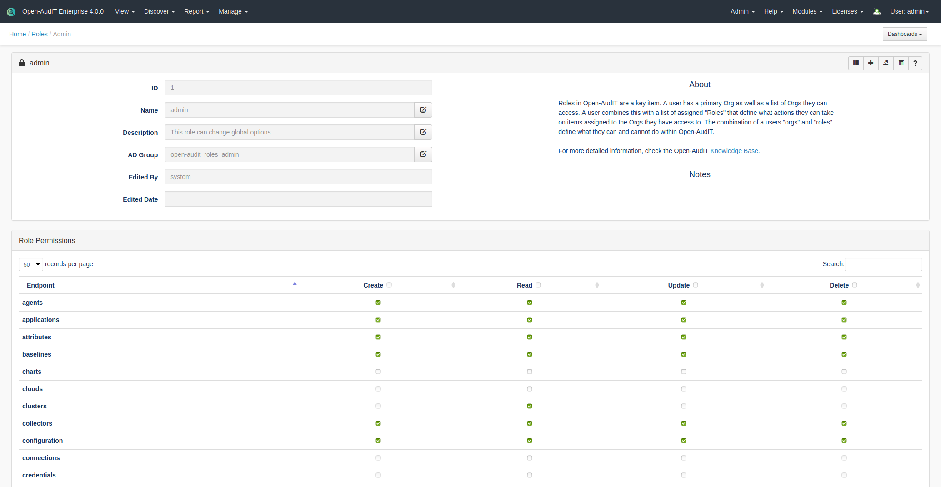941x487 pixels.
Task: Click the edit icon next to the Name field
Action: click(423, 110)
